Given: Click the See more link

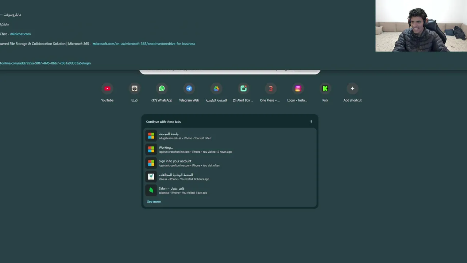Looking at the screenshot, I should click(x=154, y=202).
